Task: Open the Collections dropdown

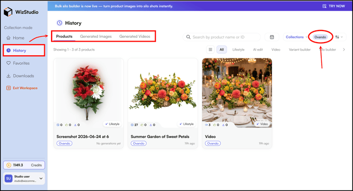Action: (x=296, y=37)
